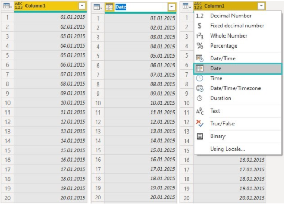The width and height of the screenshot is (285, 204).
Task: Click the table icon in the left table's corner
Action: pyautogui.click(x=7, y=6)
